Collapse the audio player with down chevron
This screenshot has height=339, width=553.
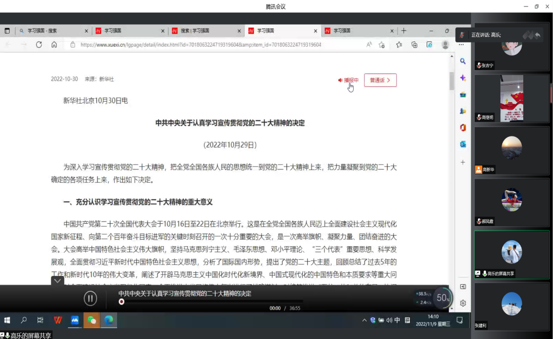57,281
